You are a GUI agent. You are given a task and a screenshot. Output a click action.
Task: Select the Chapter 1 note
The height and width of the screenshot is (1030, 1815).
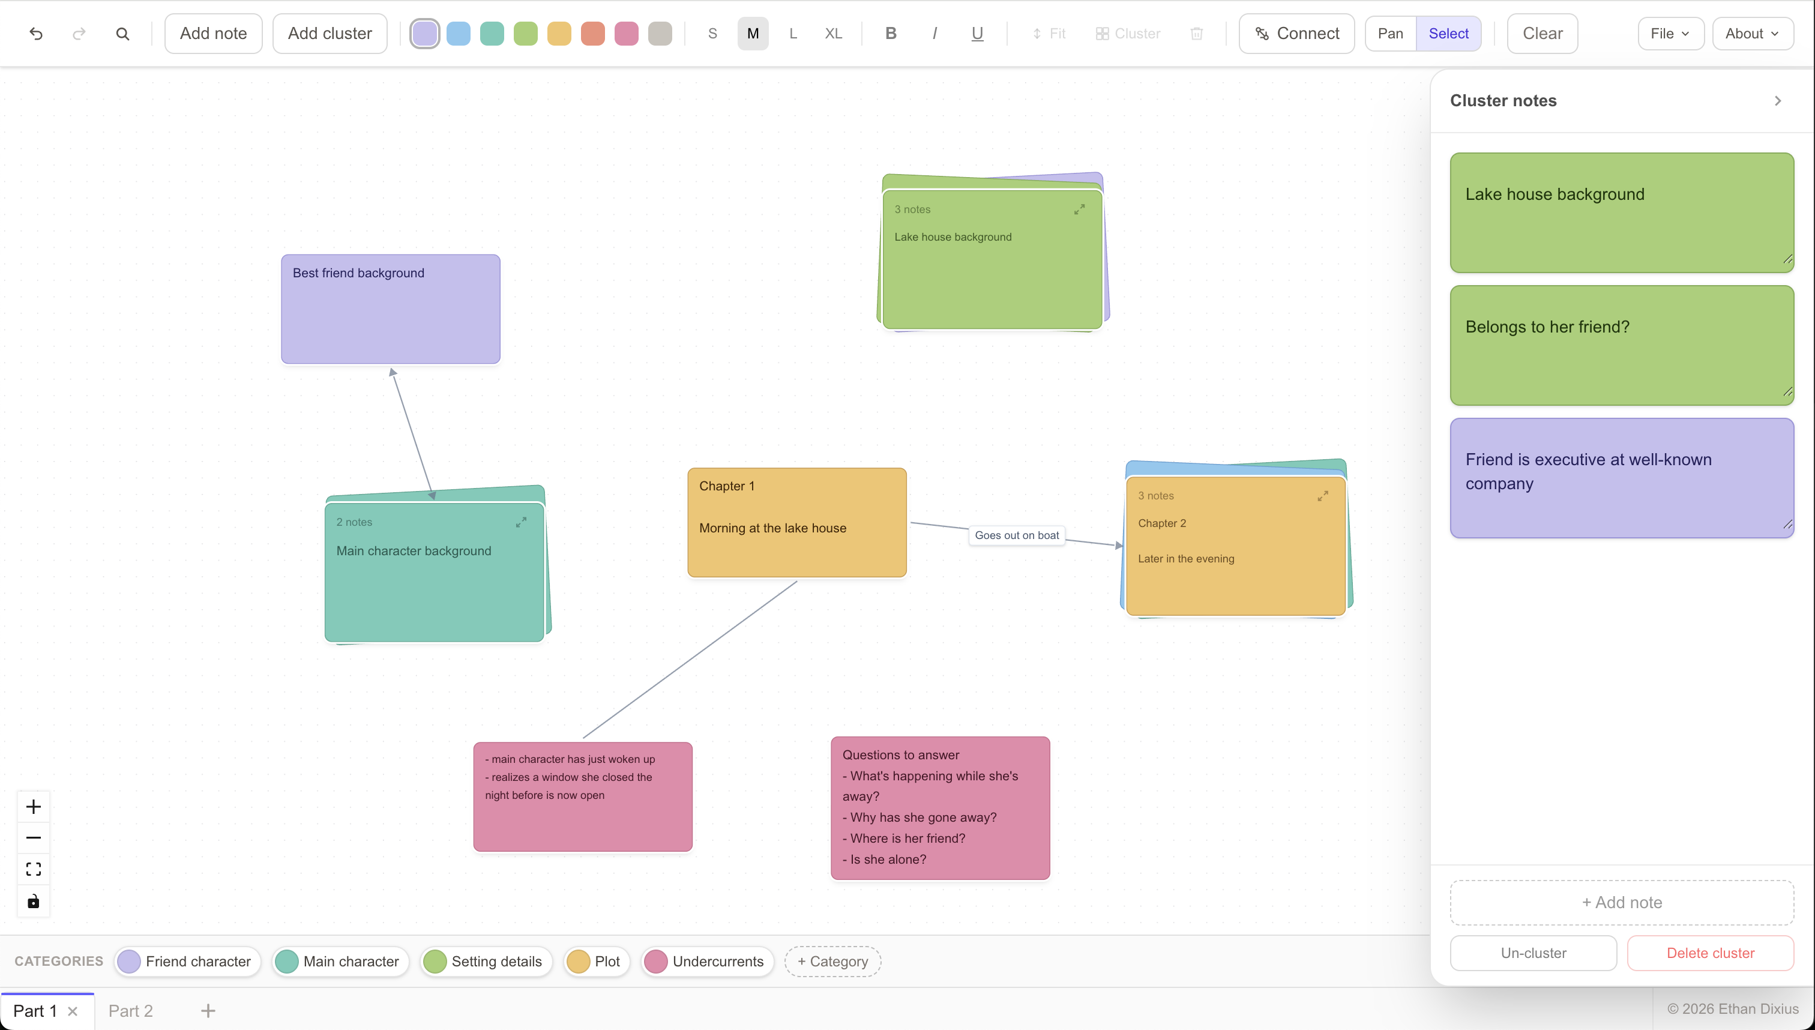click(797, 522)
